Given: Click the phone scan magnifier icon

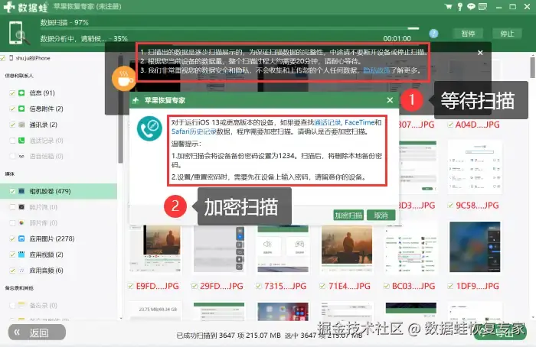Looking at the screenshot, I should point(18,33).
